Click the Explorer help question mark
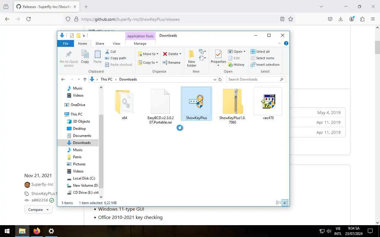The image size is (380, 237). 286,43
